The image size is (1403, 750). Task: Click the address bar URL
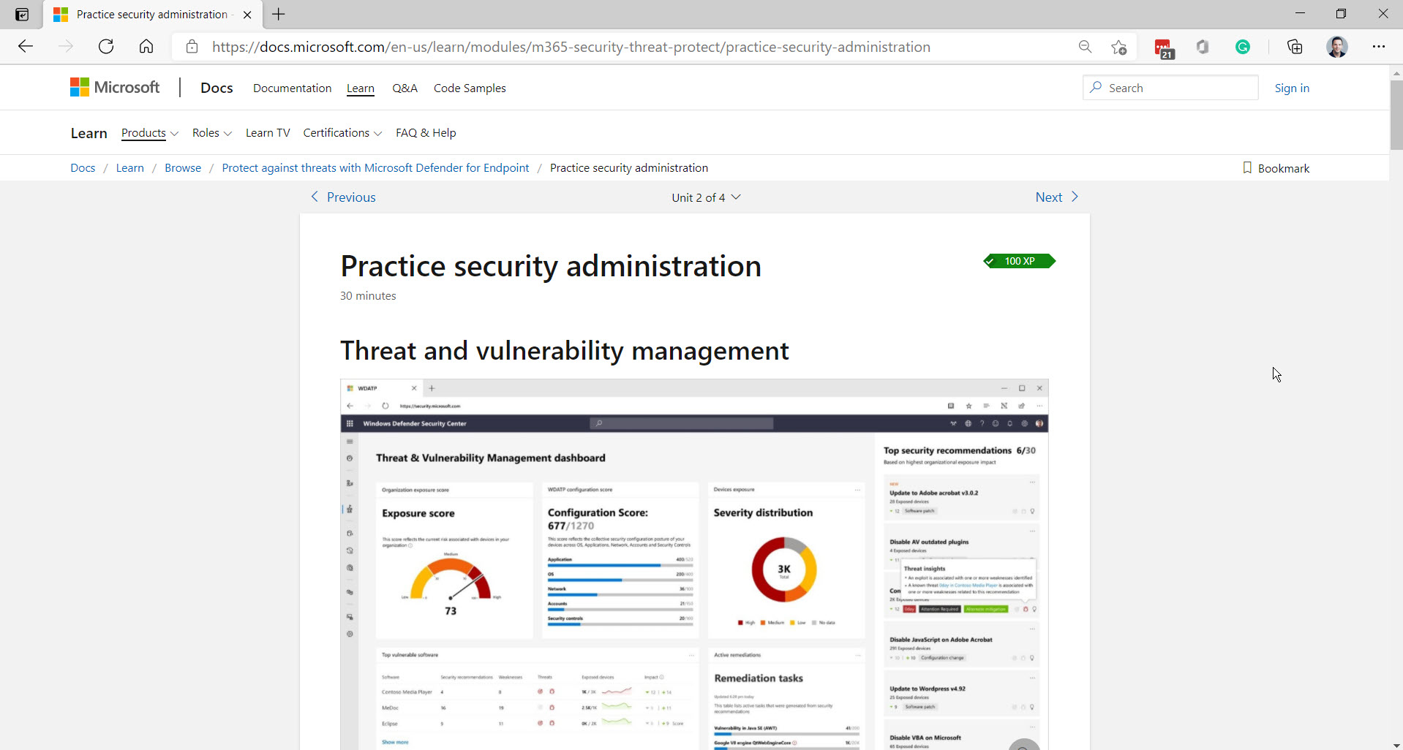point(571,47)
